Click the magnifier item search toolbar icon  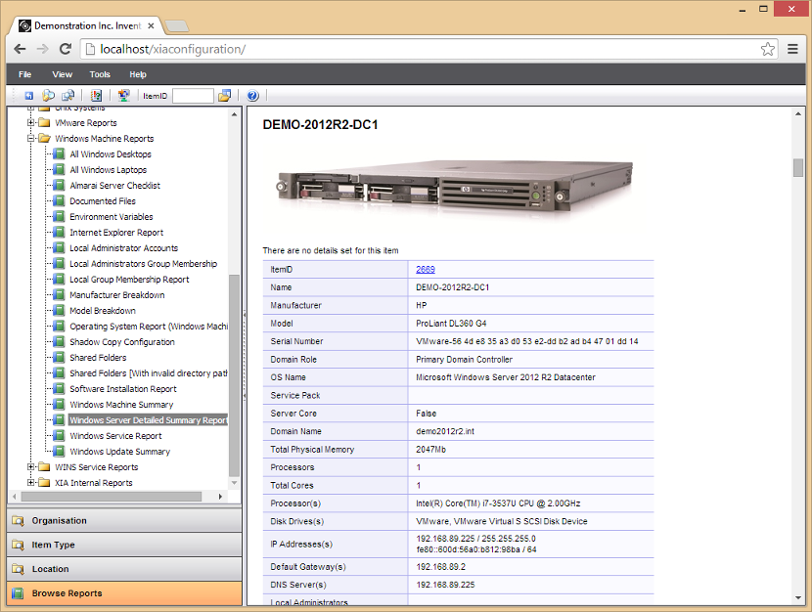[68, 96]
